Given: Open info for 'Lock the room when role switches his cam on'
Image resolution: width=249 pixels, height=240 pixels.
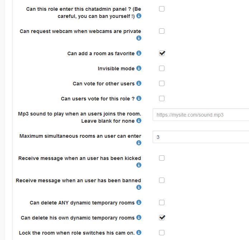Looking at the screenshot, I should pos(139,232).
